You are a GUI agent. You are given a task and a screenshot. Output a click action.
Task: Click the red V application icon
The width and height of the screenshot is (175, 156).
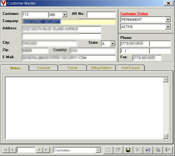point(3,3)
